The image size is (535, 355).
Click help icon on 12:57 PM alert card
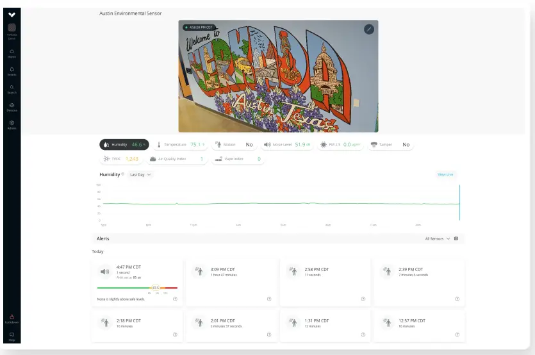point(457,334)
